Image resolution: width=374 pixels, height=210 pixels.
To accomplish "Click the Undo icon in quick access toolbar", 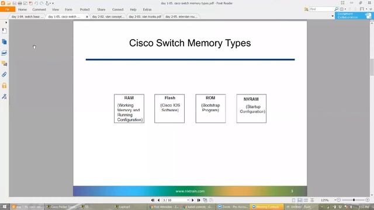I will [x=36, y=3].
